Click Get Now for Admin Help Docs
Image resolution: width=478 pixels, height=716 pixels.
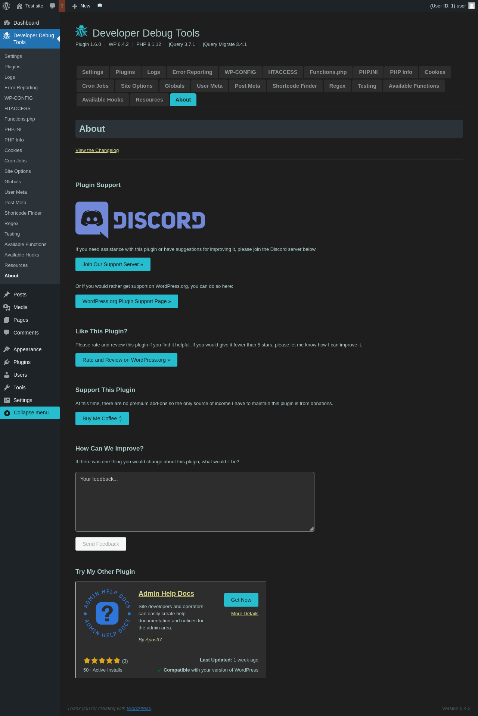point(241,600)
